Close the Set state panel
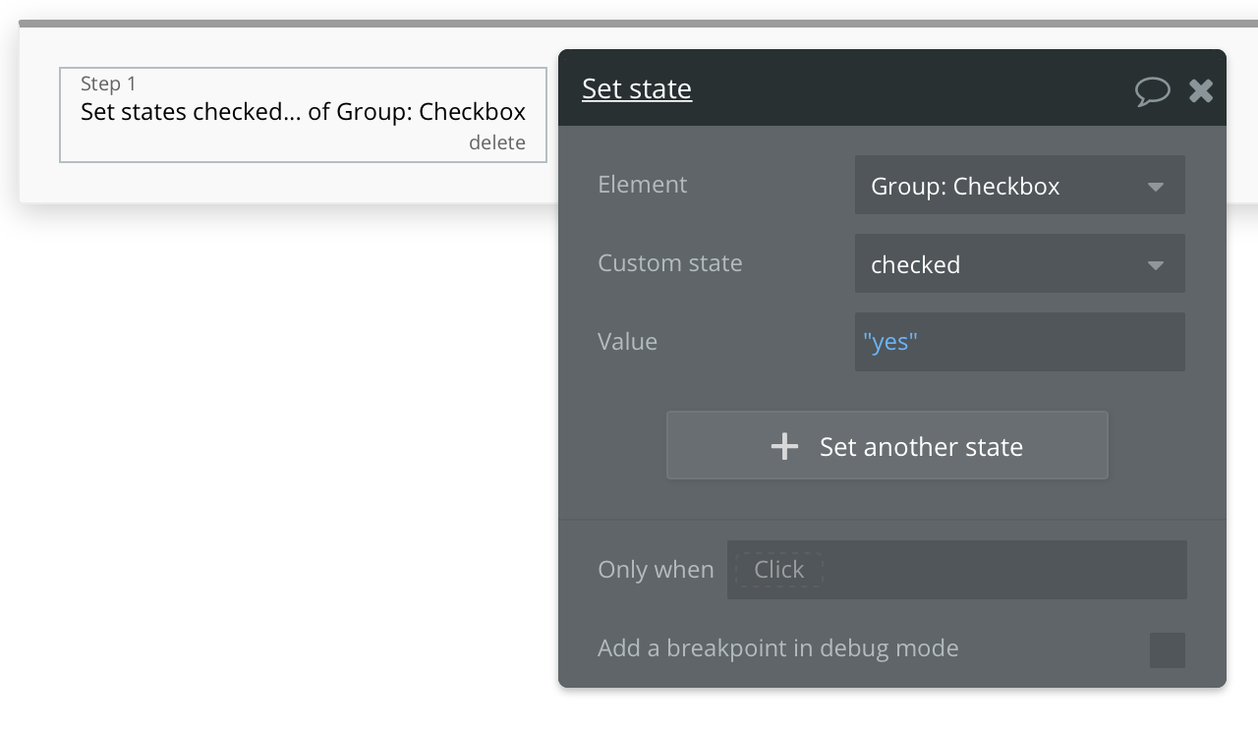 coord(1201,90)
